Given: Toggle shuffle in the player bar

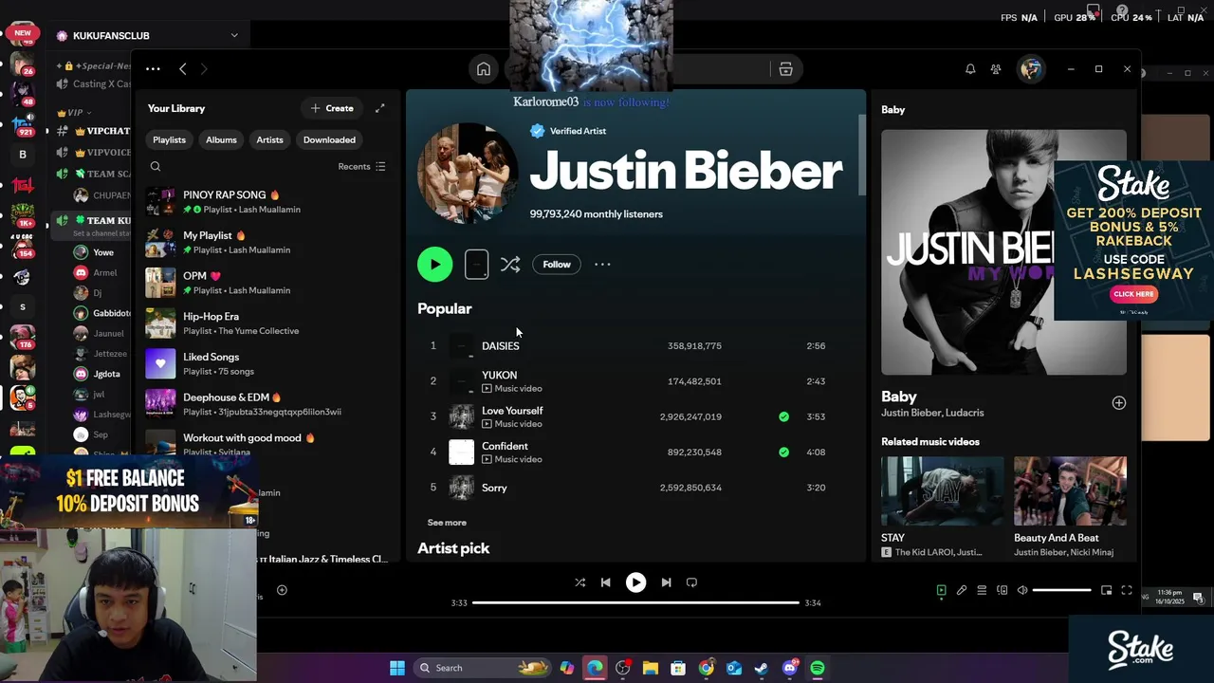Looking at the screenshot, I should [x=580, y=582].
